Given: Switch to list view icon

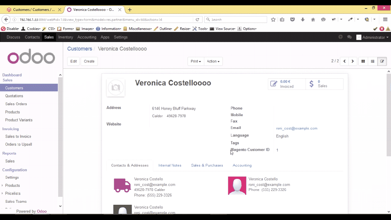Looking at the screenshot, I should [x=373, y=61].
